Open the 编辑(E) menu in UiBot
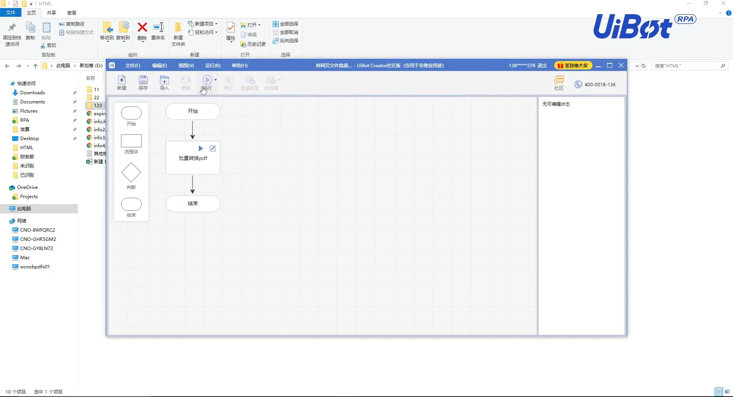The width and height of the screenshot is (733, 397). pyautogui.click(x=160, y=66)
